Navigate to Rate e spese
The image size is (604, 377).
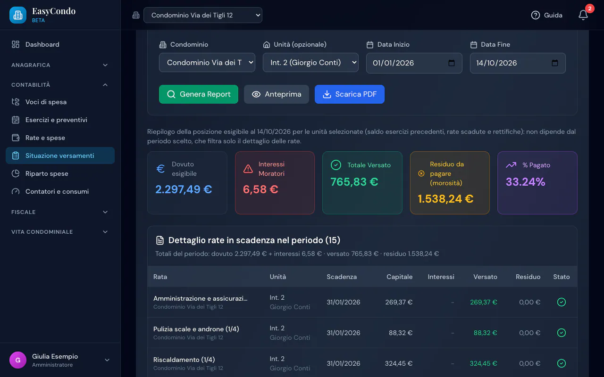click(x=60, y=138)
